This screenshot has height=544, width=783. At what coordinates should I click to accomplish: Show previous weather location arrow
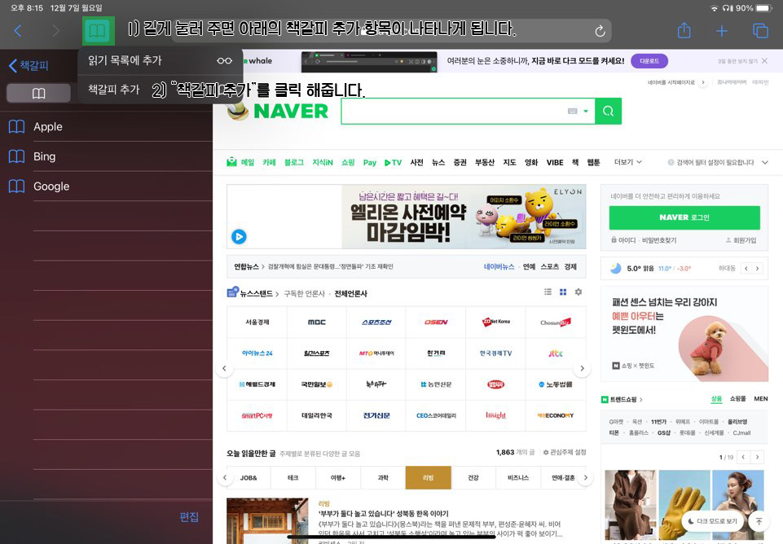[x=746, y=269]
